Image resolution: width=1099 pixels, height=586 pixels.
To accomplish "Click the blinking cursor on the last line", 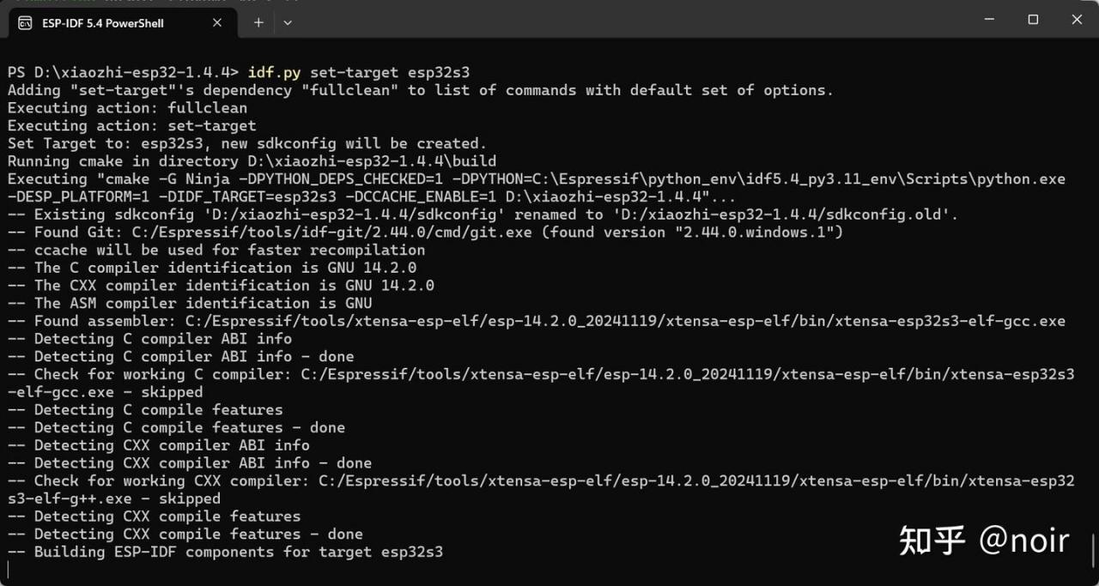I will pos(8,570).
